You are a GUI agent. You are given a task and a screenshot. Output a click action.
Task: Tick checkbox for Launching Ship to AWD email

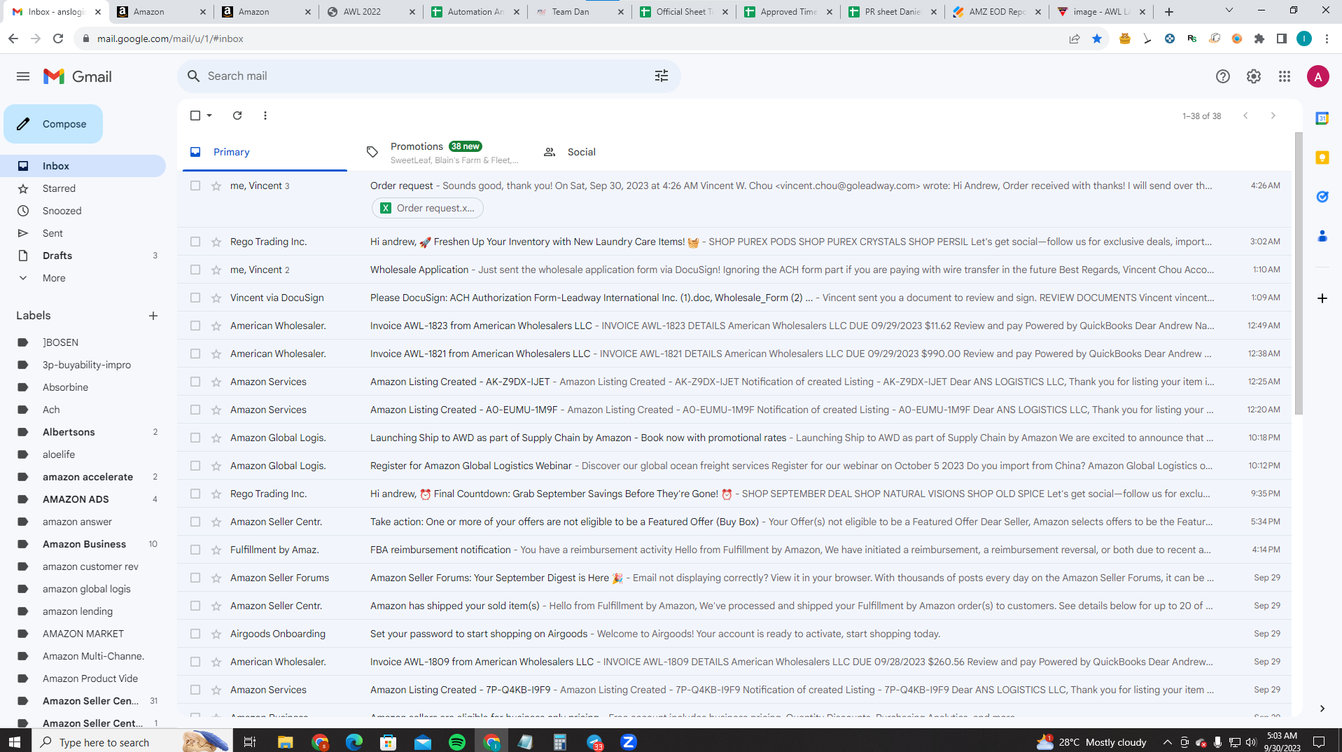[195, 438]
